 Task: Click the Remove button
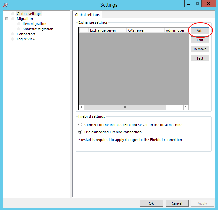pos(200,49)
